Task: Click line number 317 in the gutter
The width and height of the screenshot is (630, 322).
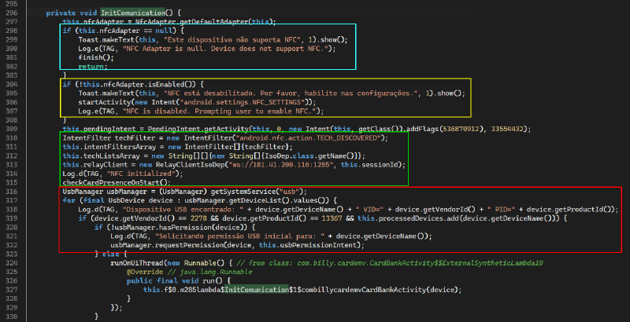Action: [11, 200]
